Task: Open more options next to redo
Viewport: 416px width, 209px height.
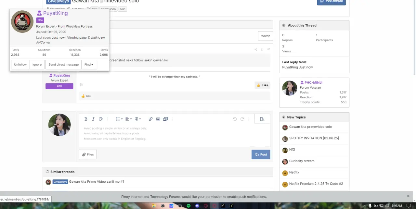Action: tap(249, 119)
